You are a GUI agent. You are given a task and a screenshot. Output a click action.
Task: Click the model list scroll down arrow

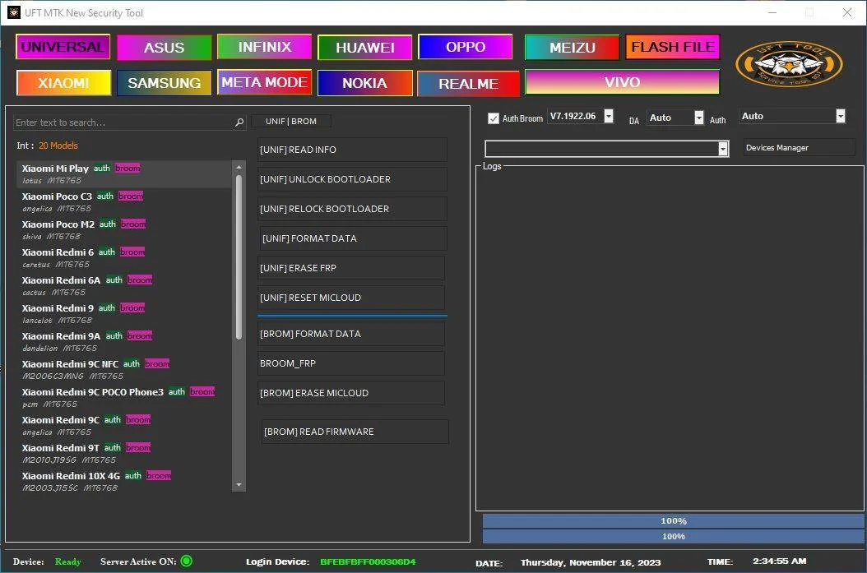[239, 485]
